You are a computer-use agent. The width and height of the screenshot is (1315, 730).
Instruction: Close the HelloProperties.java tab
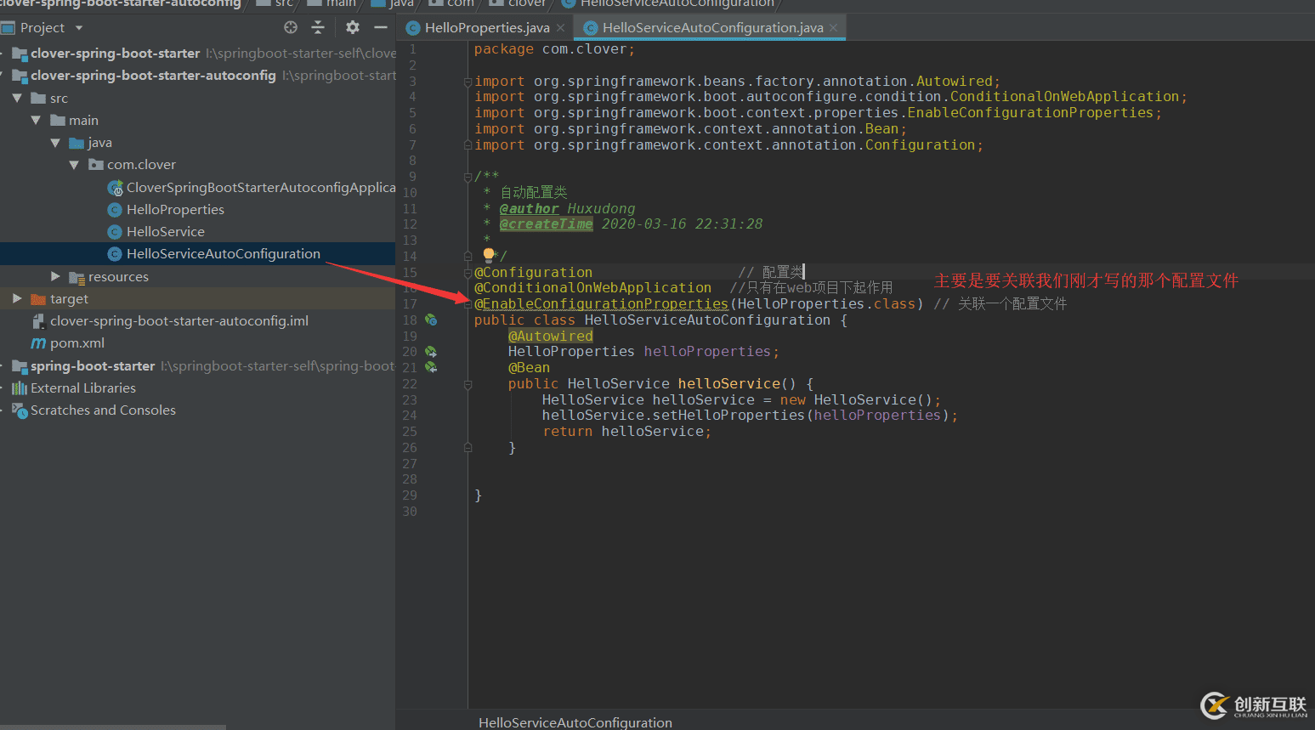[x=560, y=28]
